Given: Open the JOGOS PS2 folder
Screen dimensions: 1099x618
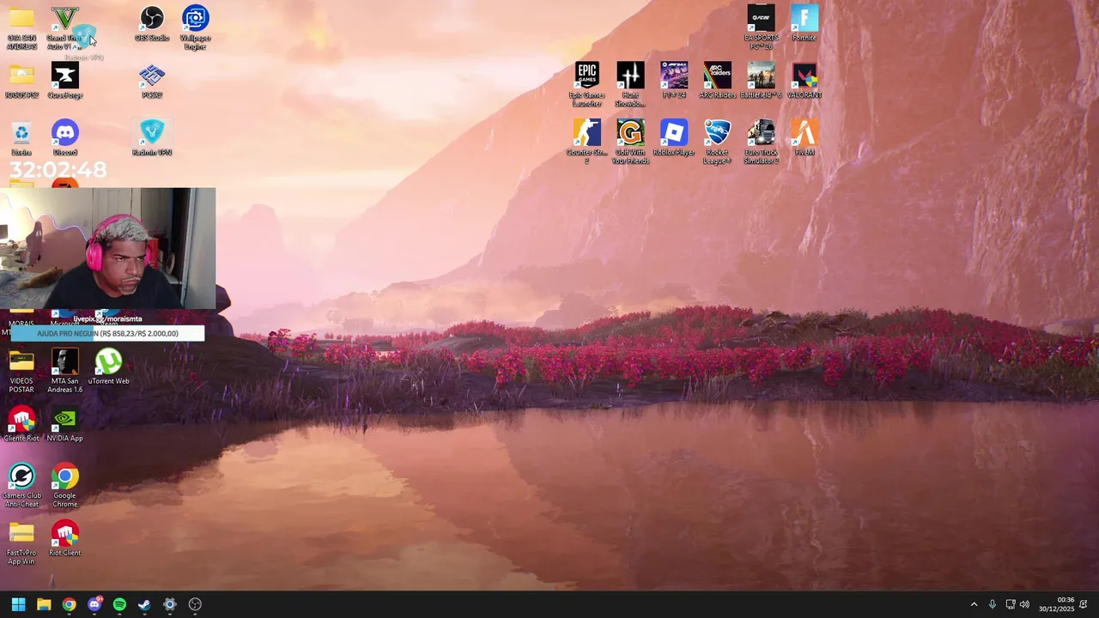Looking at the screenshot, I should pos(21,82).
